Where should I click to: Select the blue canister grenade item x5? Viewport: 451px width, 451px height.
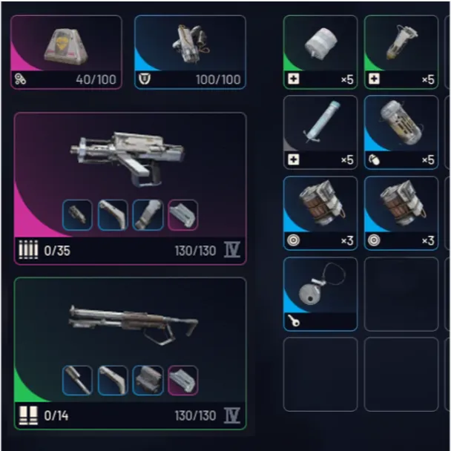point(401,132)
